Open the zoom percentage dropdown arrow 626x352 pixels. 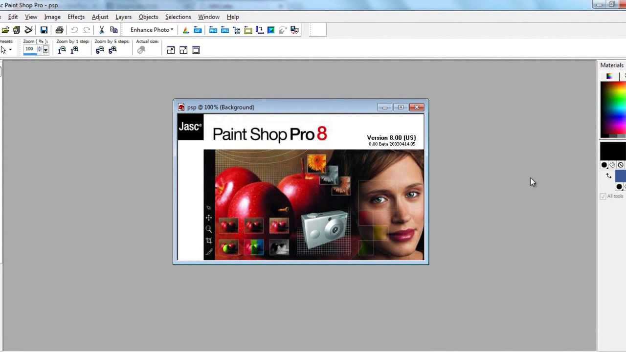pos(45,50)
